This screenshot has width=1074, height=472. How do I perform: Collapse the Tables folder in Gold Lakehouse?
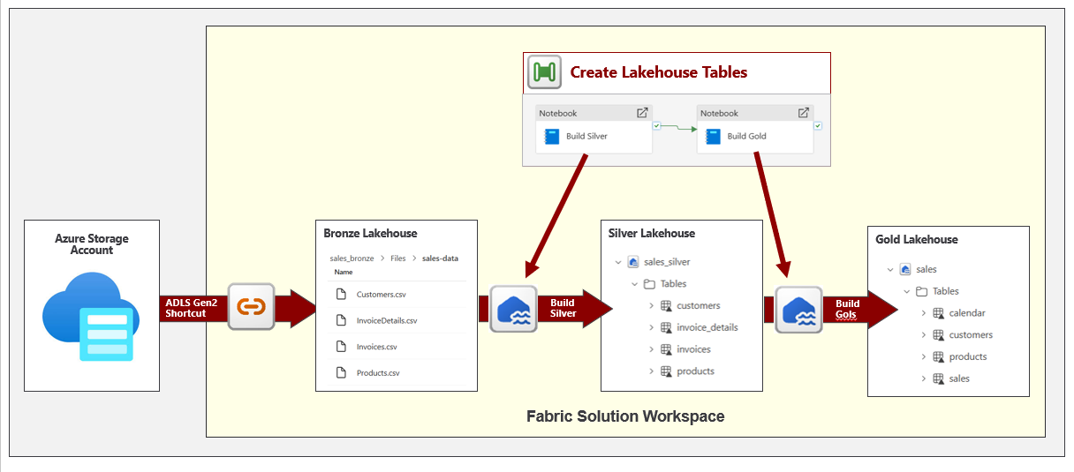point(906,291)
